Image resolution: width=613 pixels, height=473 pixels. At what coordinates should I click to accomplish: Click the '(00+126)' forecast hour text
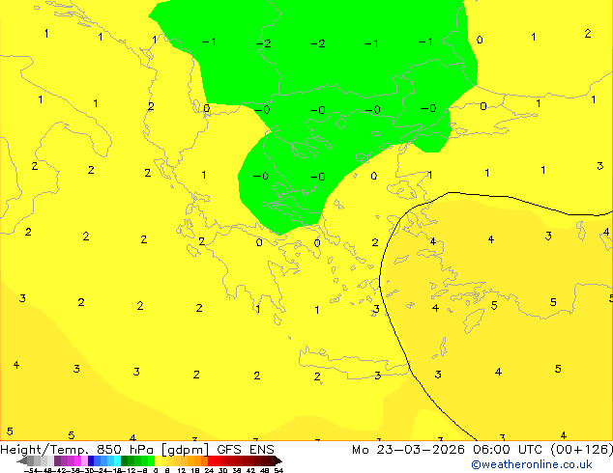click(582, 450)
